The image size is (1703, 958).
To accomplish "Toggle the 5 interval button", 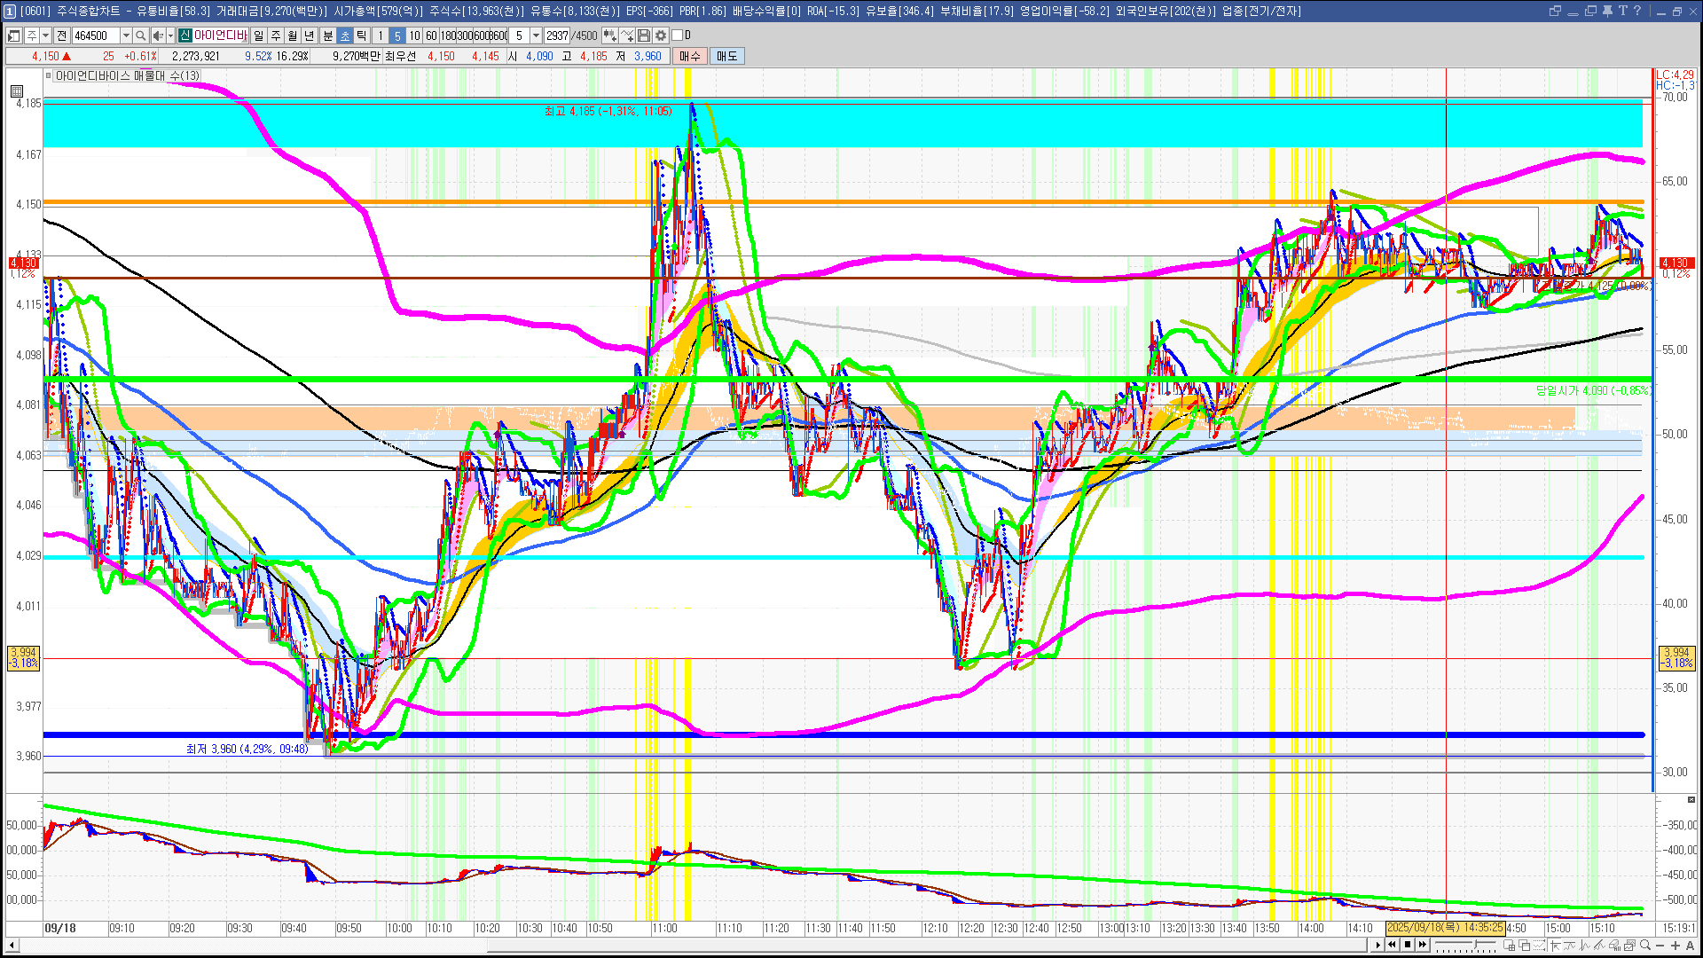I will tap(396, 35).
